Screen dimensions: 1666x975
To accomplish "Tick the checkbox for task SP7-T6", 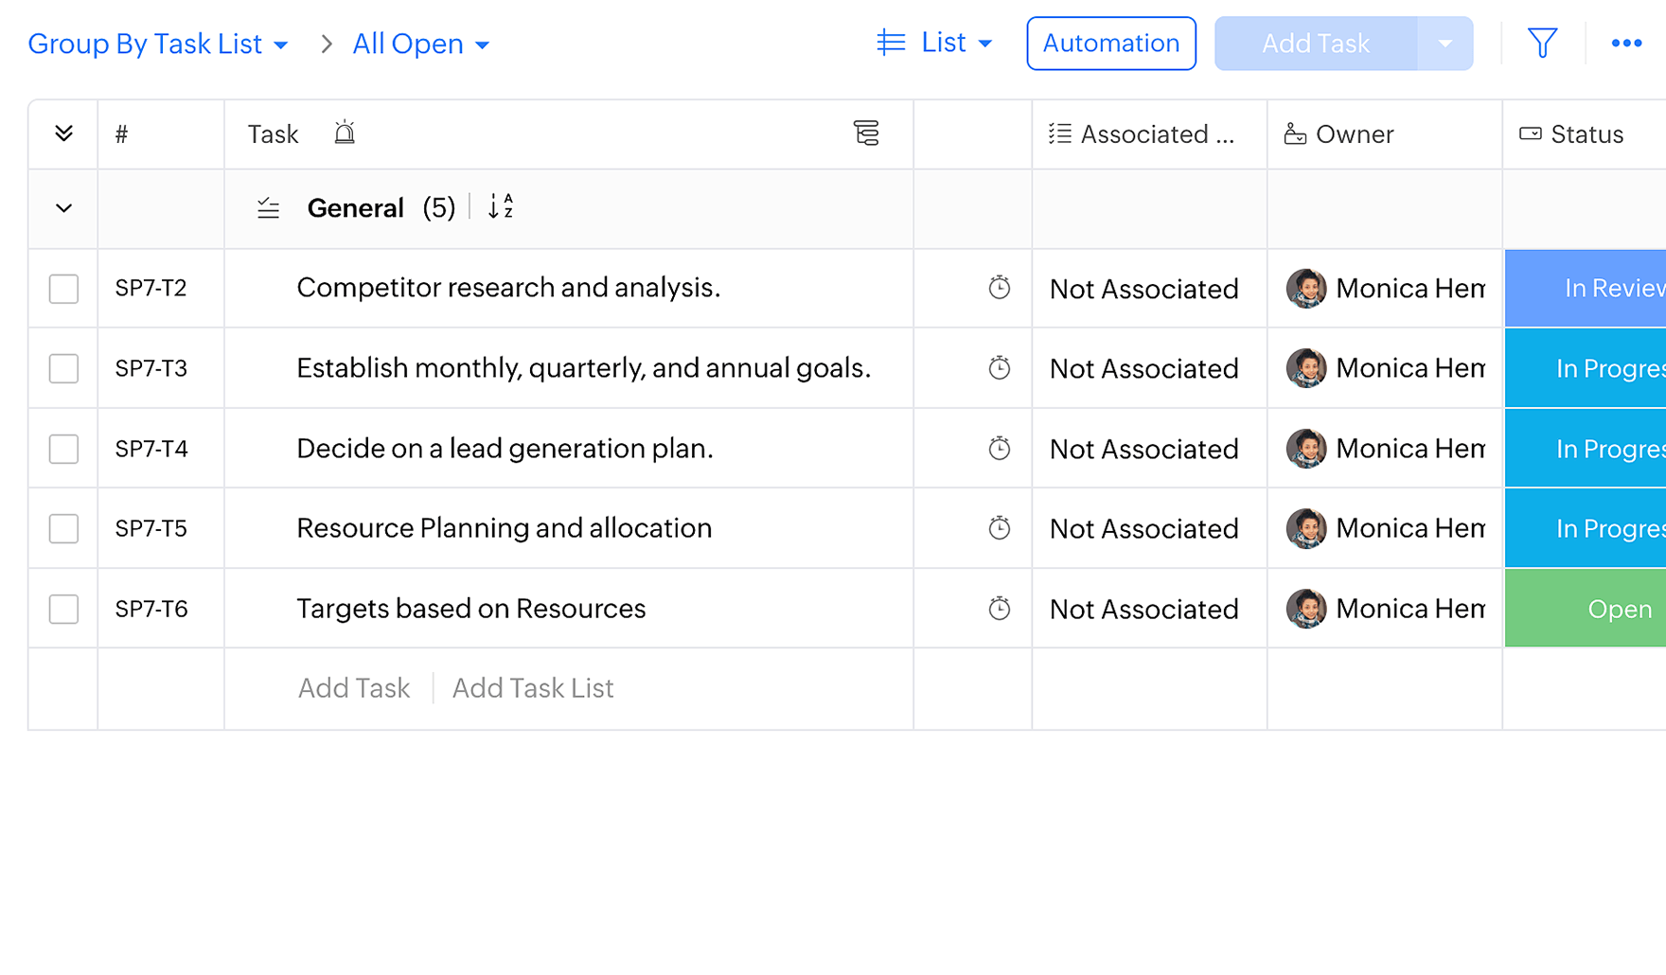I will pos(63,609).
